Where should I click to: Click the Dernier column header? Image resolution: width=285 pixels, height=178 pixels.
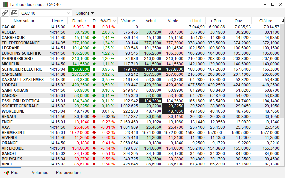pyautogui.click(x=79, y=21)
